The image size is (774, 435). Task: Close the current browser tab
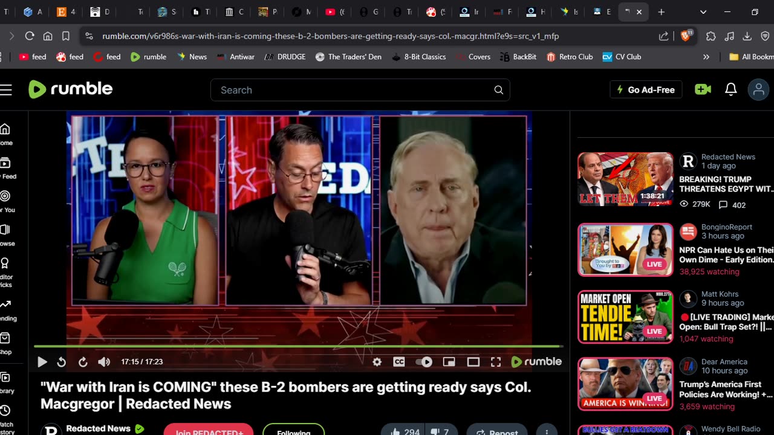639,12
